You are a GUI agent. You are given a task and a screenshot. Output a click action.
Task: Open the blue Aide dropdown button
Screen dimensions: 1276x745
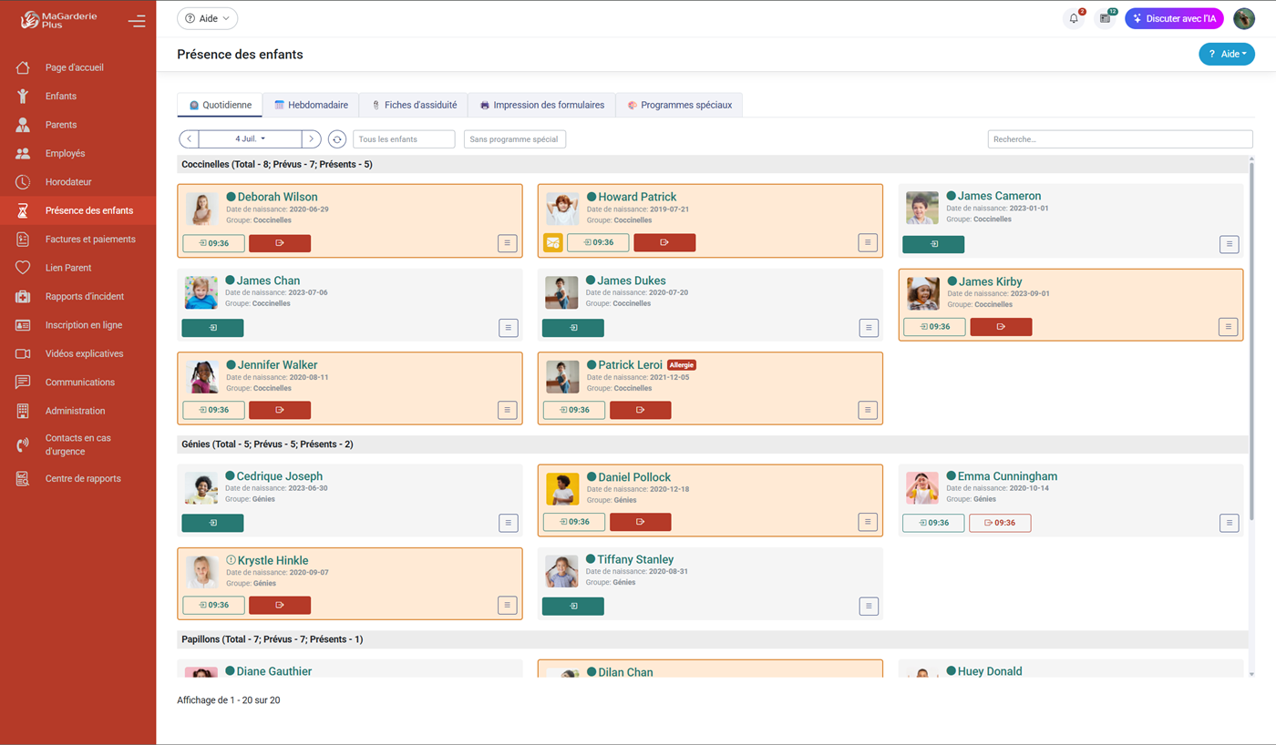tap(1226, 55)
